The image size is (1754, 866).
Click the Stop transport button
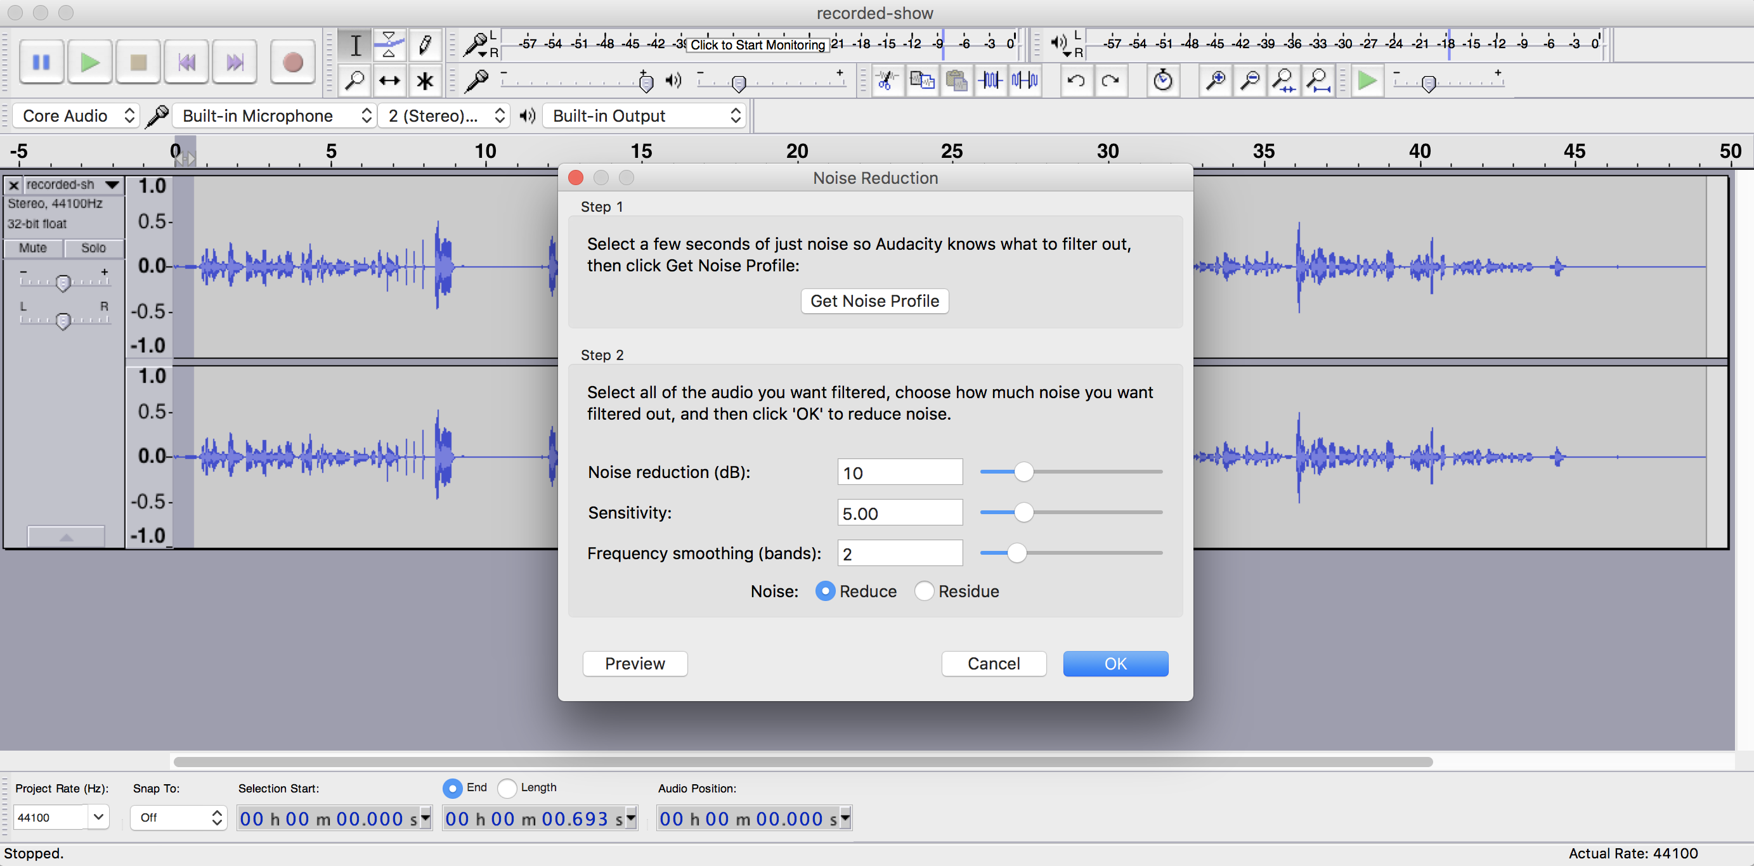[x=138, y=62]
